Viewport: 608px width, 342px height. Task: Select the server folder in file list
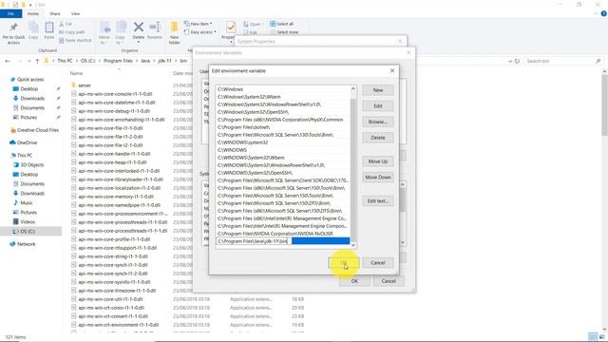click(85, 85)
